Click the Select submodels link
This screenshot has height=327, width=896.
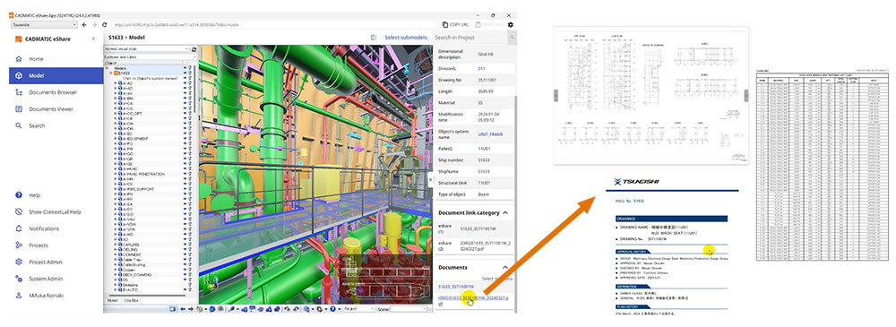pyautogui.click(x=406, y=37)
